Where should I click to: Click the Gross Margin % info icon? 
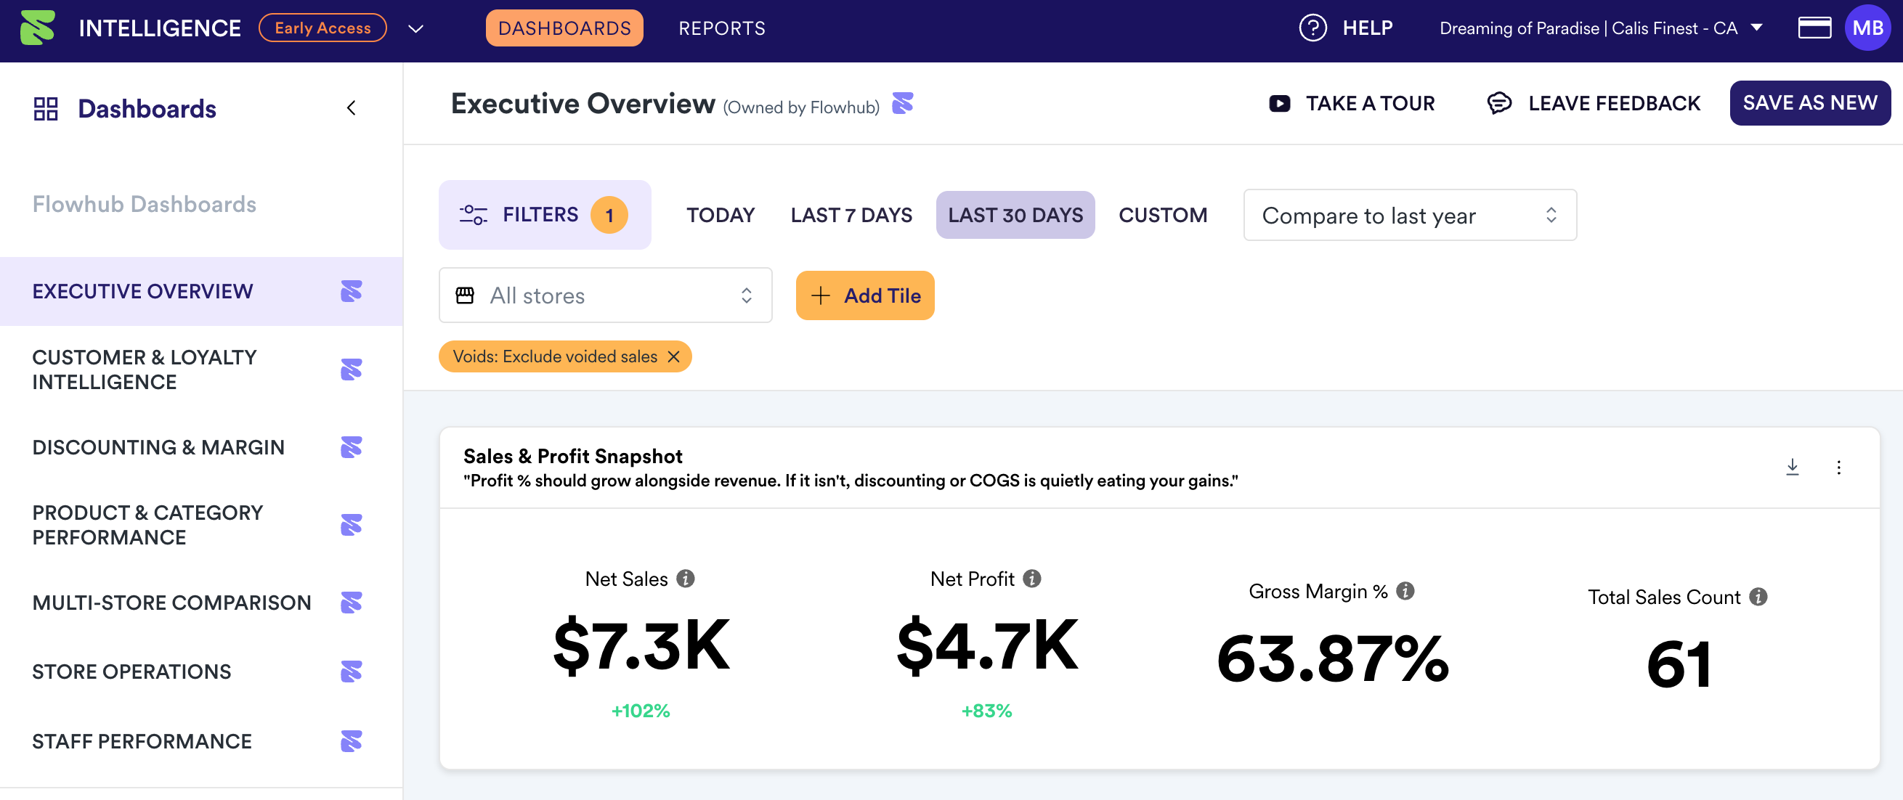(1405, 591)
